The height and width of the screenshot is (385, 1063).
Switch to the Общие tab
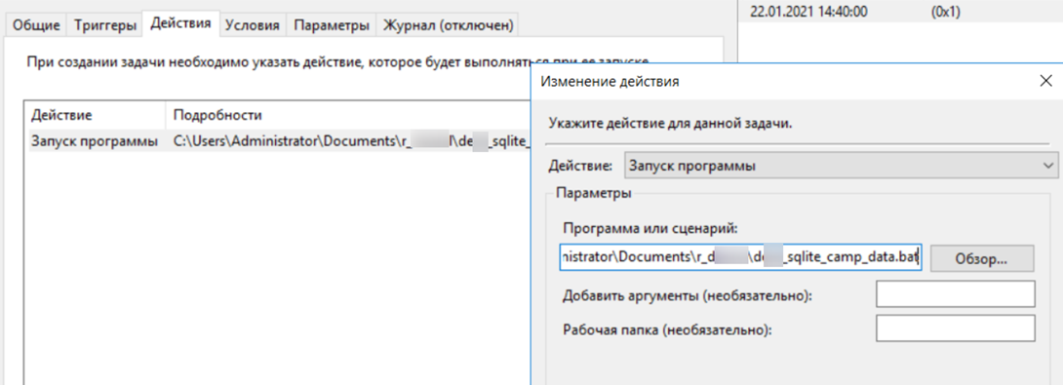pos(37,25)
